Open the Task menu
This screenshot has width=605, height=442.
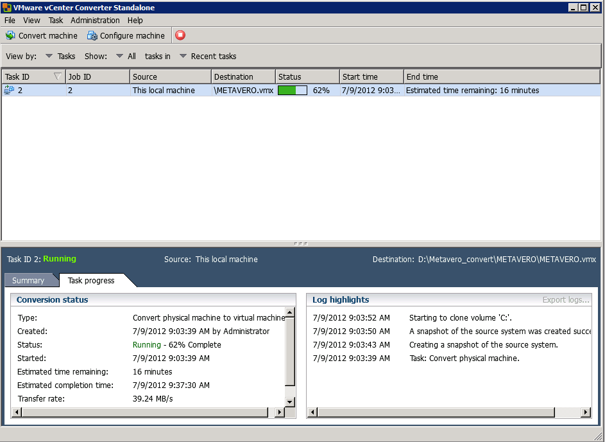[x=56, y=20]
